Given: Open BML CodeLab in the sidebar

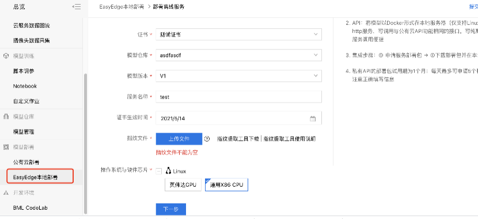Looking at the screenshot, I should pos(30,207).
